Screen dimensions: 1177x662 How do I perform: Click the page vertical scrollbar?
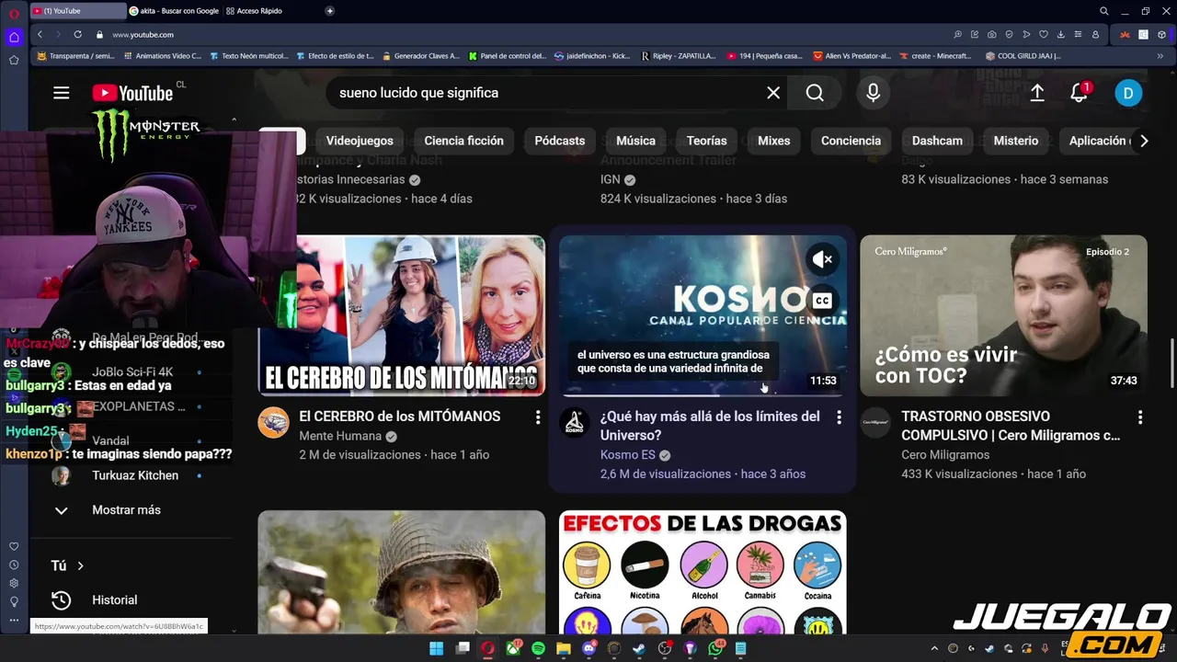tap(1171, 363)
